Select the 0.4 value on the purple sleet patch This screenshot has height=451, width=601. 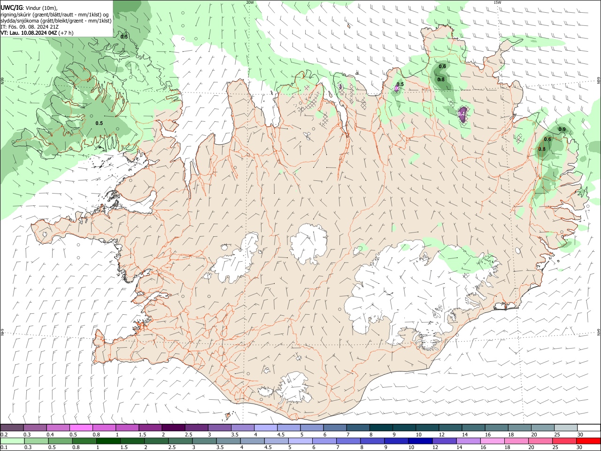tap(461, 113)
